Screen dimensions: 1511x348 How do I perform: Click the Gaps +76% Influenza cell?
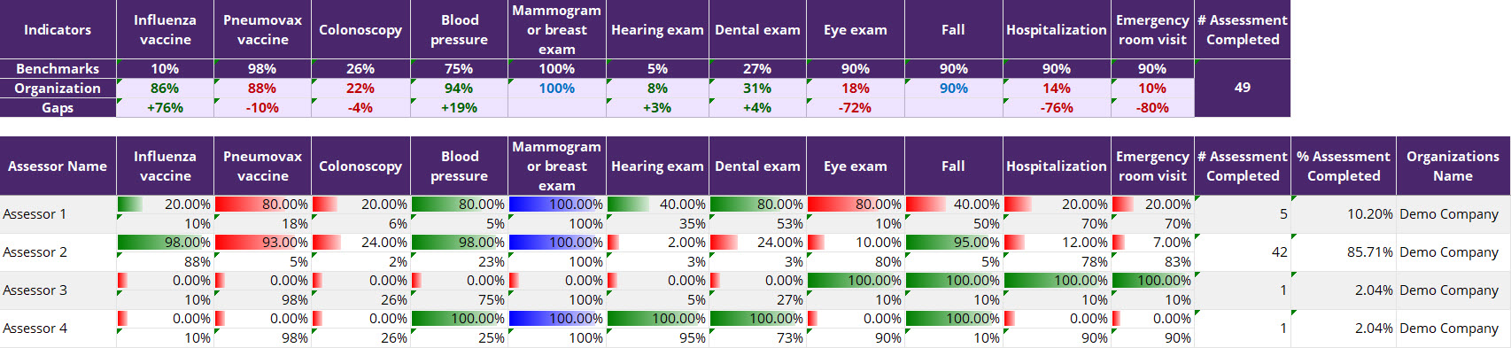(x=165, y=107)
